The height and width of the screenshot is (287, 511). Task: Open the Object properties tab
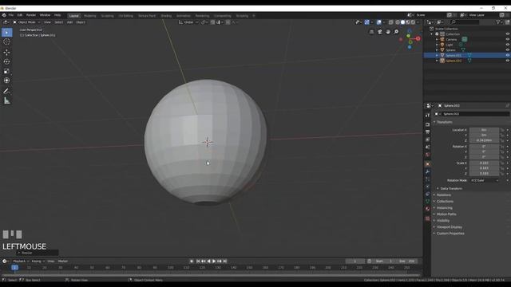tap(428, 163)
